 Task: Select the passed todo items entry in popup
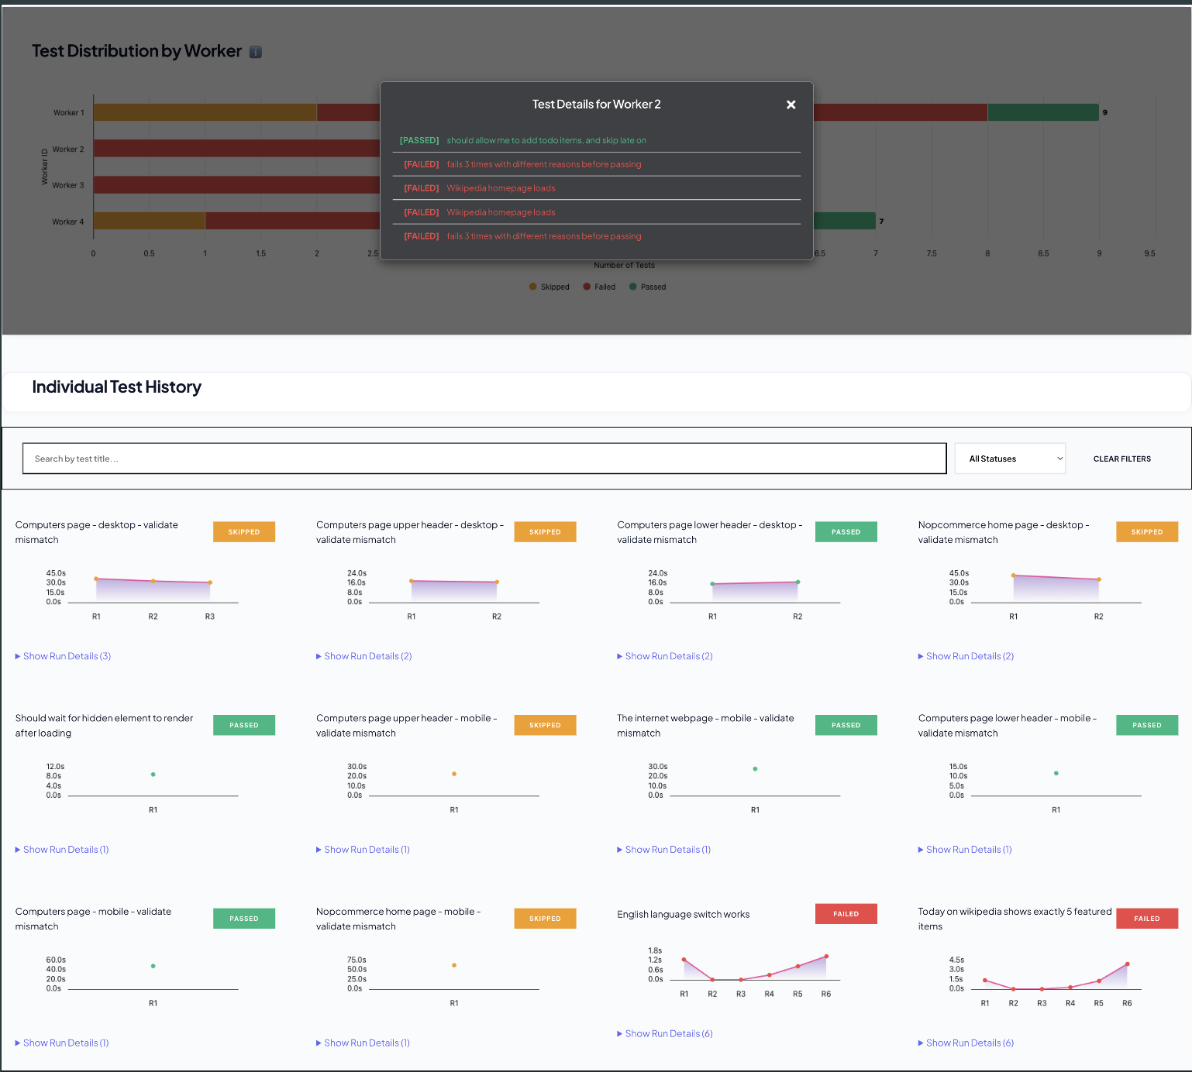pos(546,140)
